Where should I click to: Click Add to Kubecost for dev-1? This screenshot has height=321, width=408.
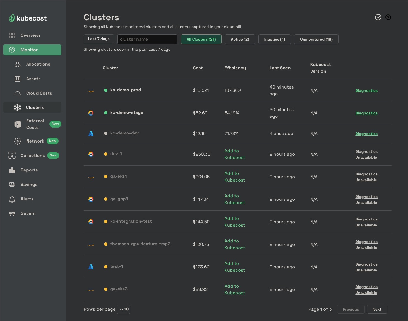coord(235,154)
